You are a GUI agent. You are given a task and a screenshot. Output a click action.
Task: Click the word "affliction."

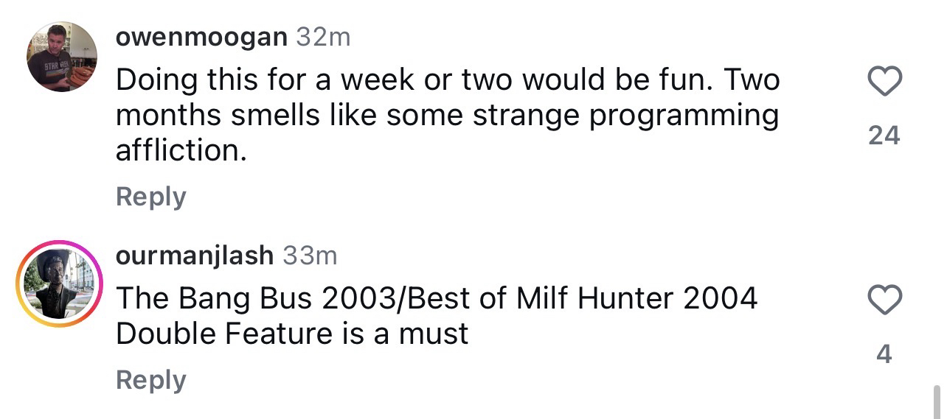[180, 150]
